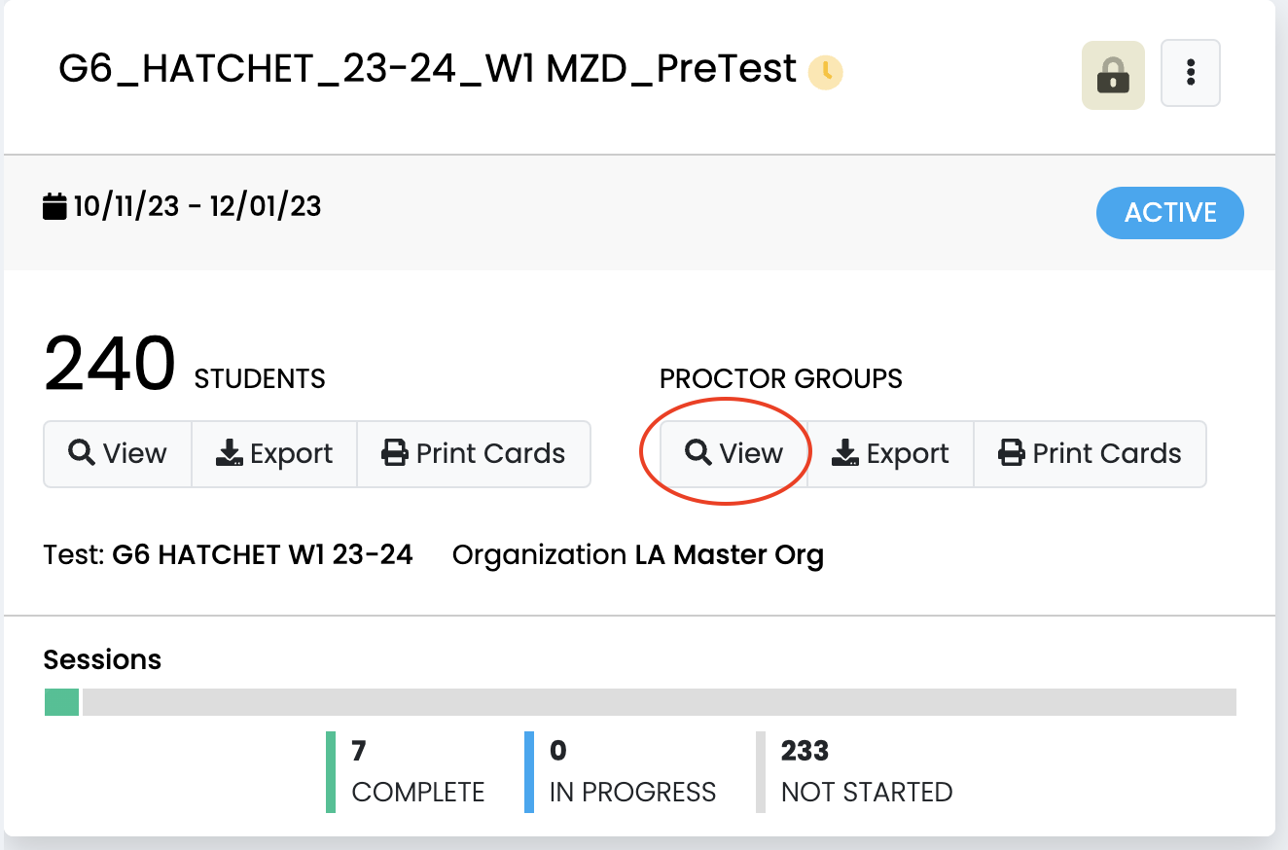This screenshot has height=850, width=1288.
Task: Click the test name G6 HATCHET W1 23-24
Action: [263, 555]
